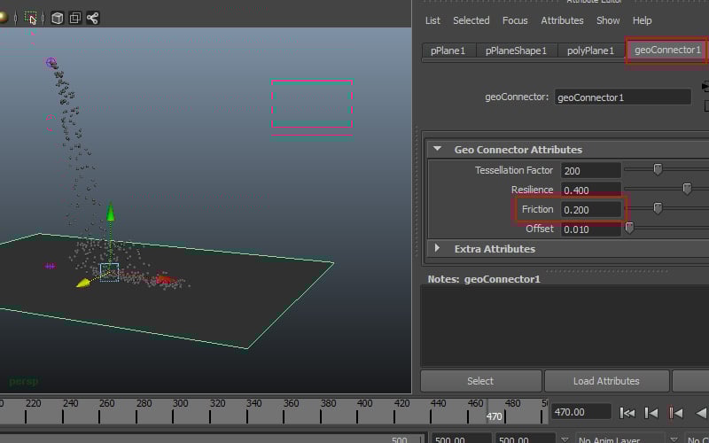Image resolution: width=709 pixels, height=443 pixels.
Task: Click the Friction attribute label
Action: (x=537, y=209)
